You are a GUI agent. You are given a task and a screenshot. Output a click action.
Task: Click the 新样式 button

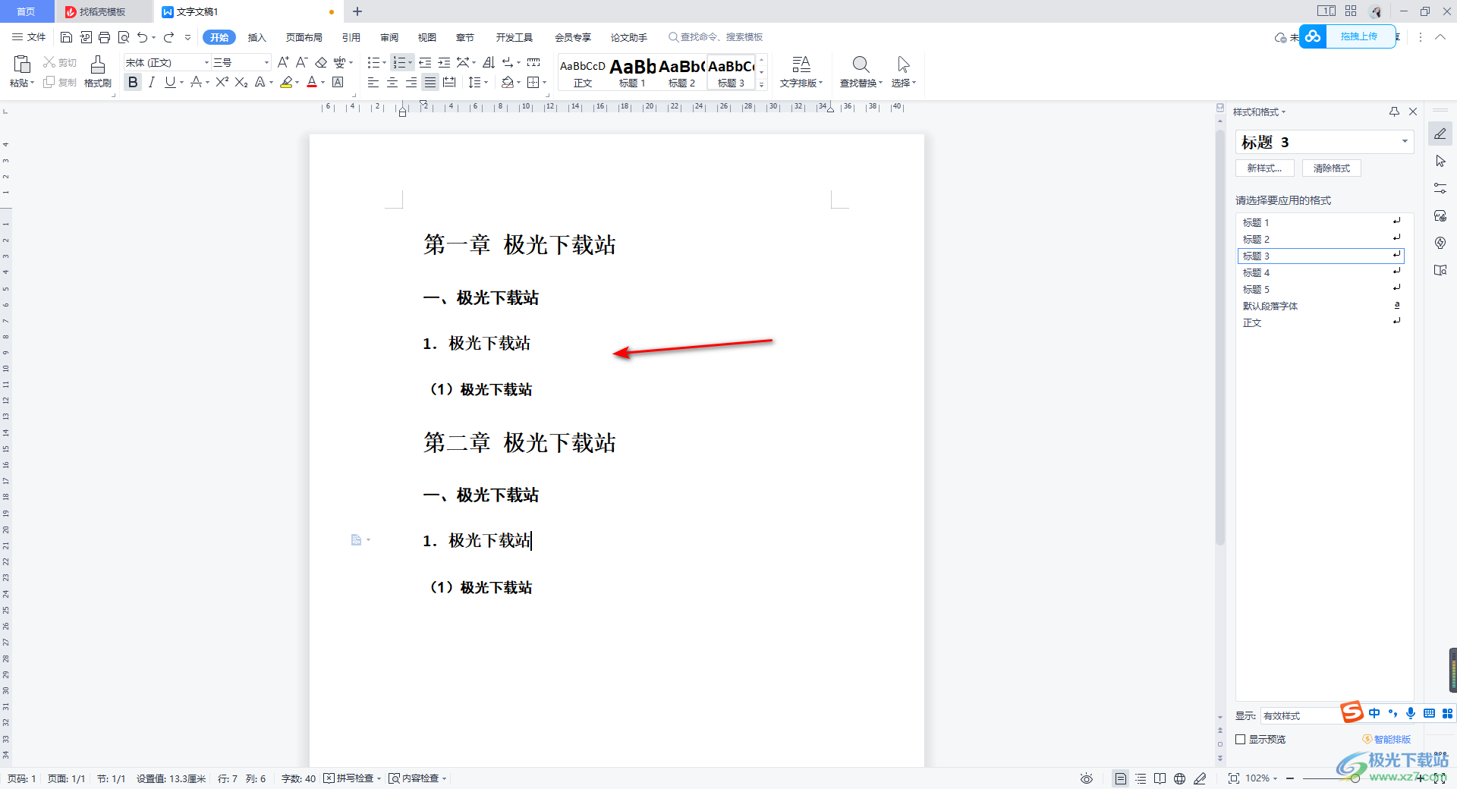click(x=1264, y=168)
